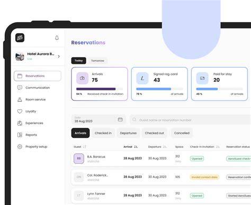Open the calendar icon beside the date field

[x=120, y=119]
